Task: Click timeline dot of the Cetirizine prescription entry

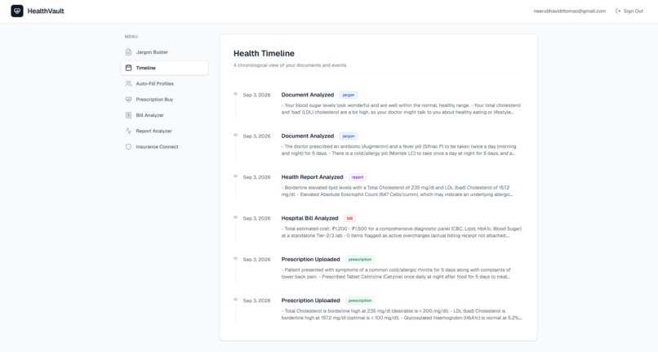Action: [235, 259]
